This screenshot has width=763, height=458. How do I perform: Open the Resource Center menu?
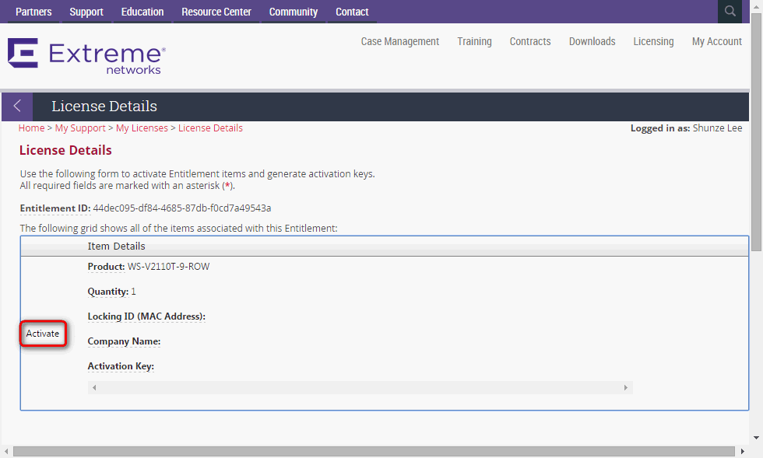(216, 12)
